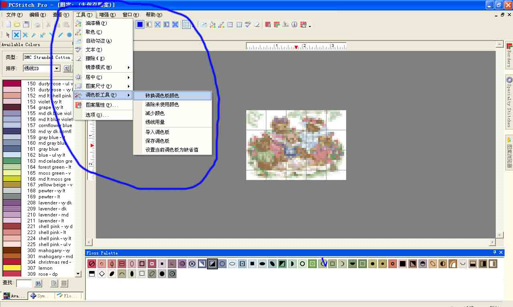This screenshot has width=513, height=307.
Task: Click inside the 查找 search field
Action: point(23,283)
